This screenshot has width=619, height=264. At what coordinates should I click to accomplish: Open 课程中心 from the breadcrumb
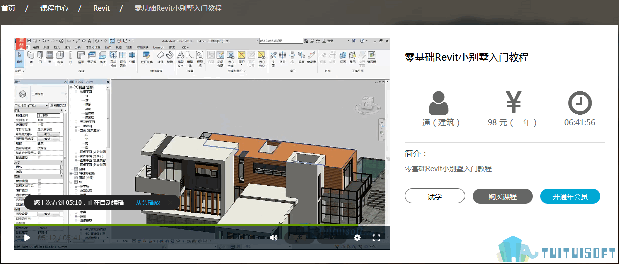pyautogui.click(x=54, y=8)
